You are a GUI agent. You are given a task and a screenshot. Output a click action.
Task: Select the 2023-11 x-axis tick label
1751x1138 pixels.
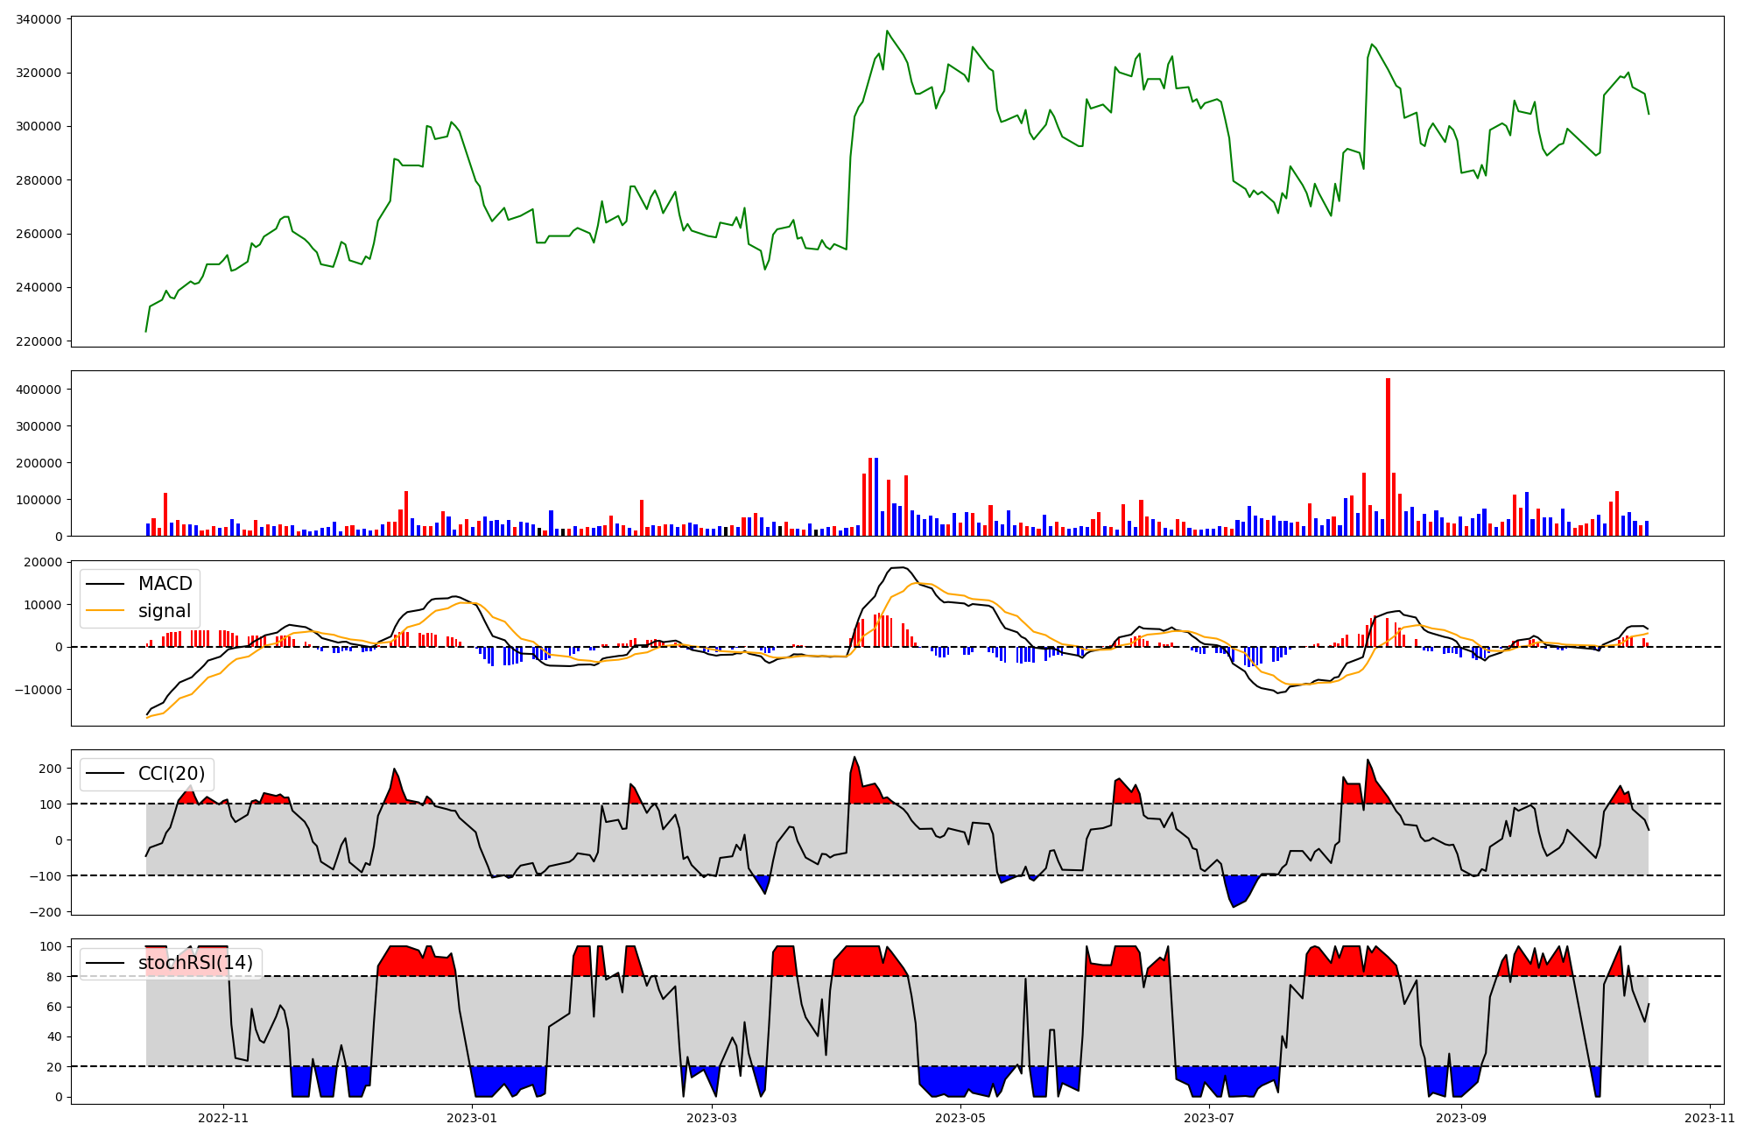click(x=1710, y=1118)
